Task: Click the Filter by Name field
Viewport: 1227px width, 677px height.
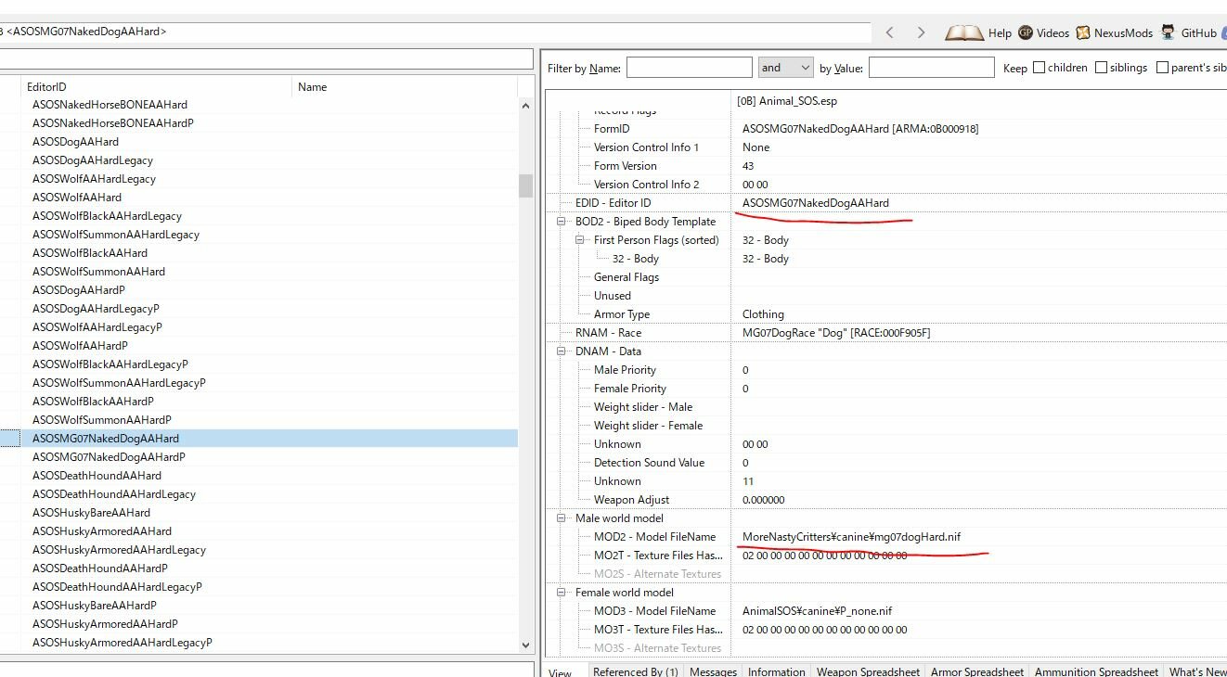Action: [x=690, y=68]
